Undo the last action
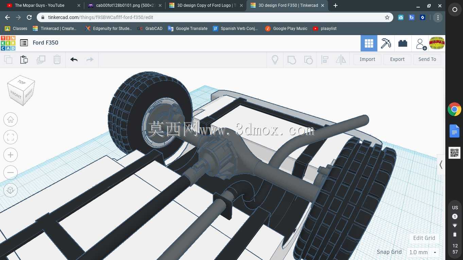The height and width of the screenshot is (260, 463). click(74, 60)
